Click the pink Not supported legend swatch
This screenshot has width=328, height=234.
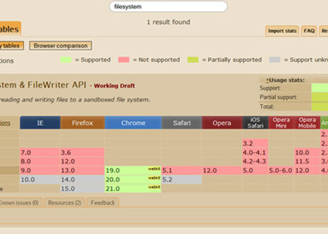point(124,60)
